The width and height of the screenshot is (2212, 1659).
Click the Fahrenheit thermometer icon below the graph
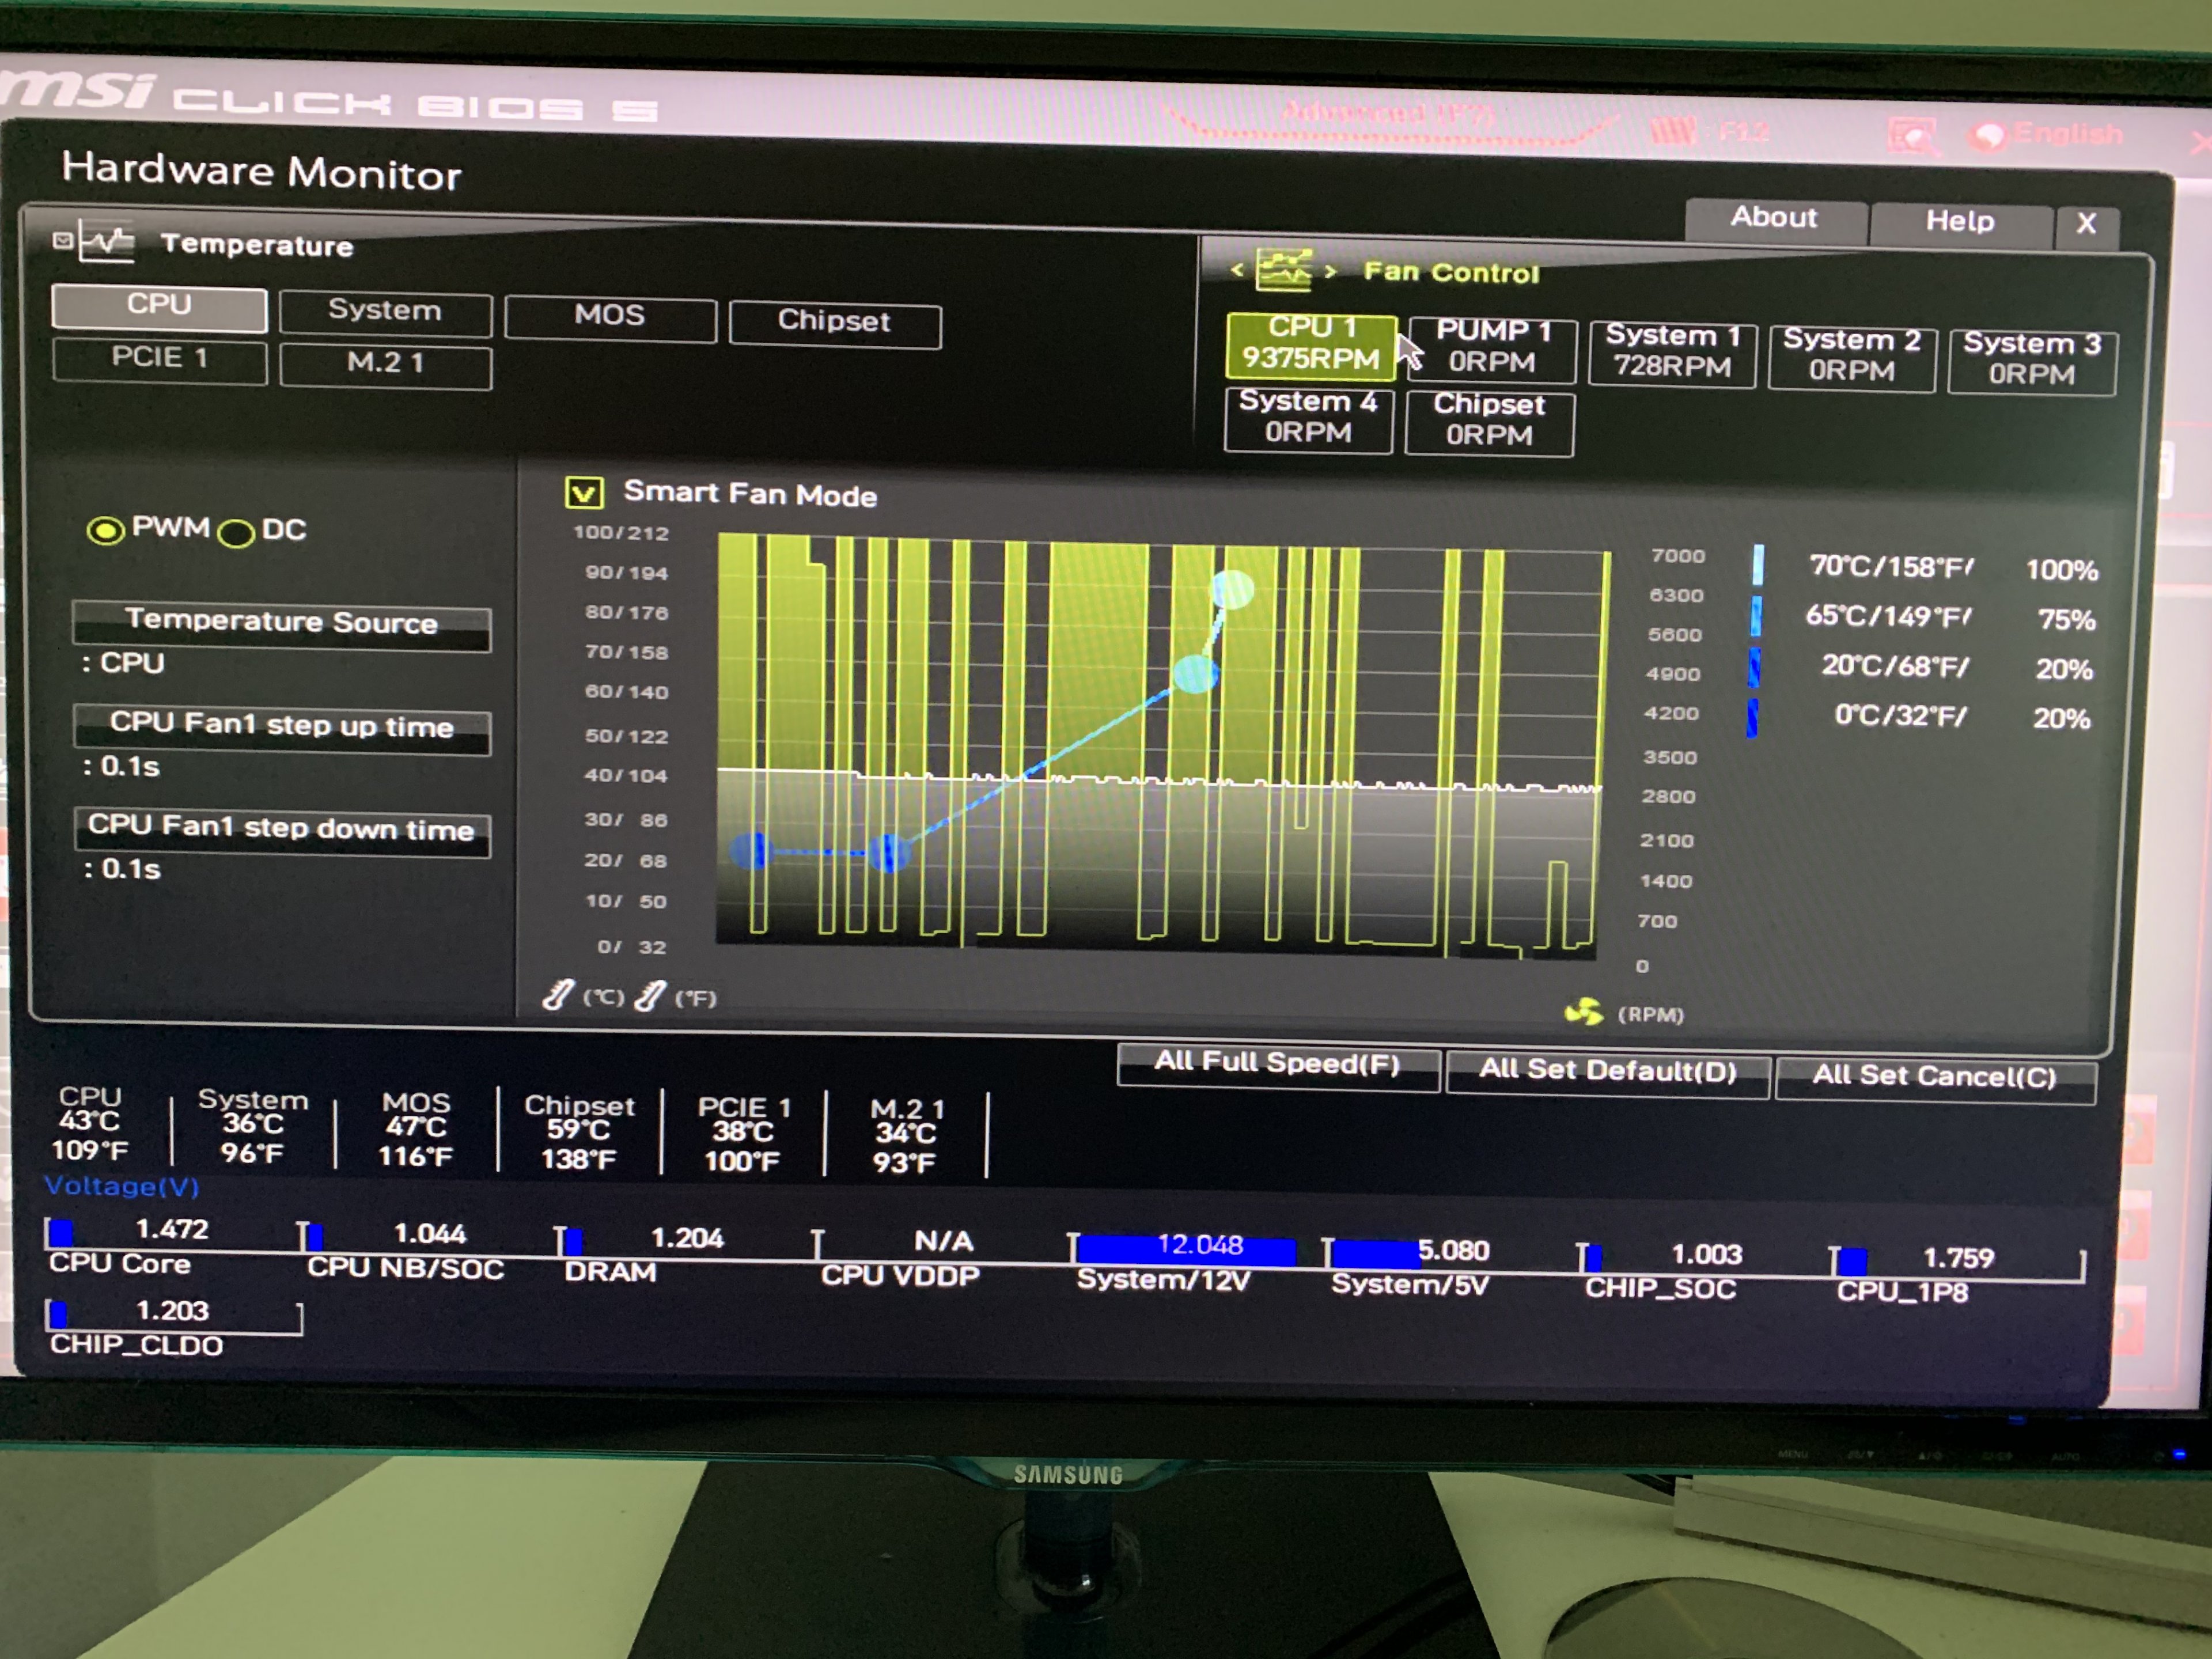pyautogui.click(x=650, y=996)
